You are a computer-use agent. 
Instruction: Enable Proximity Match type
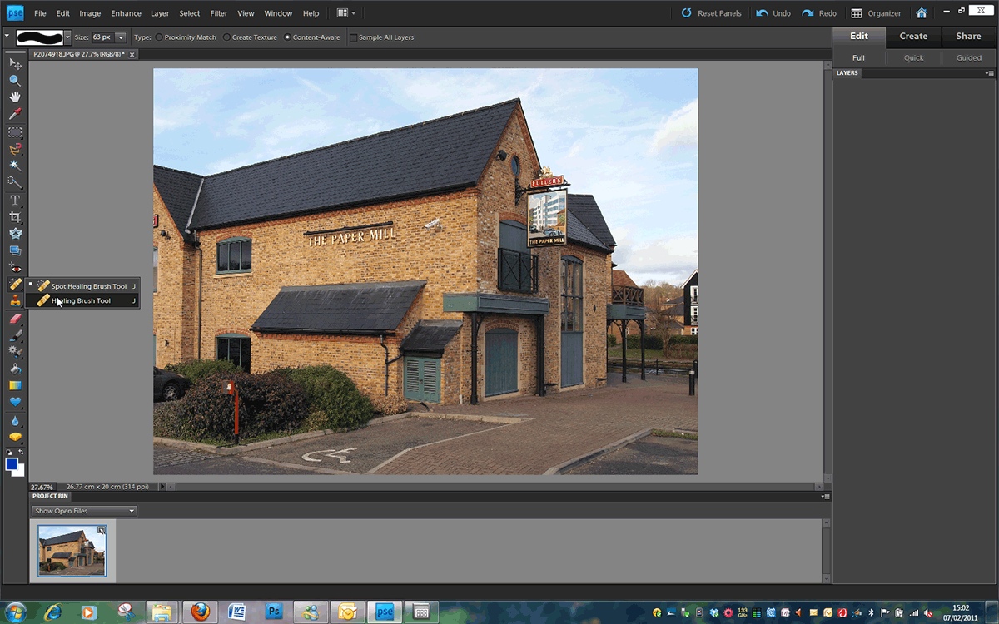pyautogui.click(x=160, y=37)
